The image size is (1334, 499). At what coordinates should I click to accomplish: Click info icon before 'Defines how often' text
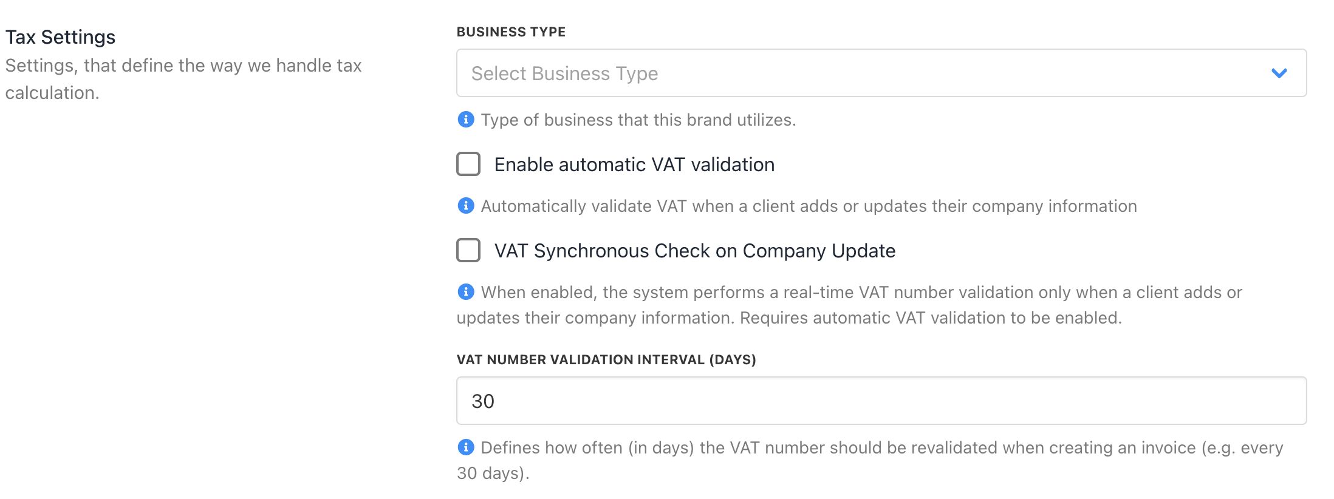pyautogui.click(x=465, y=447)
